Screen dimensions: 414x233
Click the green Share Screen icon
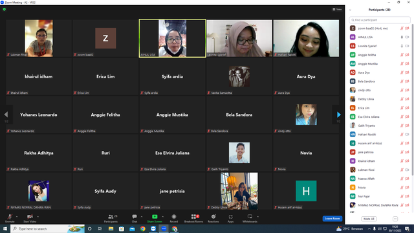[x=155, y=217]
